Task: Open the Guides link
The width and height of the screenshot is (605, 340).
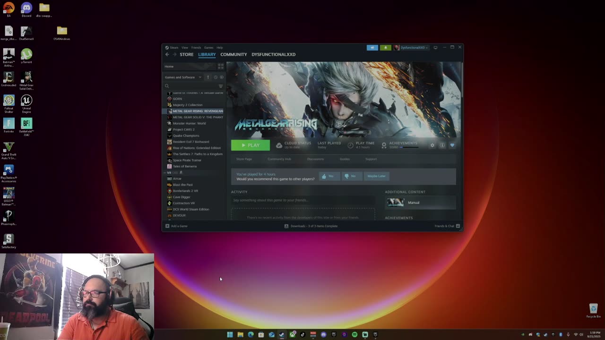Action: 345,159
